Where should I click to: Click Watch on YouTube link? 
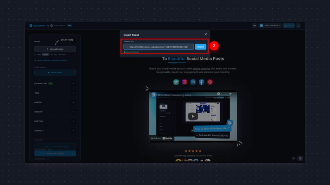pyautogui.click(x=162, y=139)
